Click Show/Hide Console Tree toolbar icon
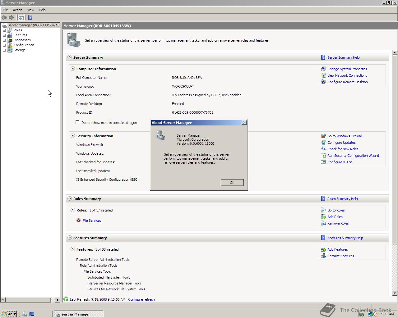 click(21, 17)
